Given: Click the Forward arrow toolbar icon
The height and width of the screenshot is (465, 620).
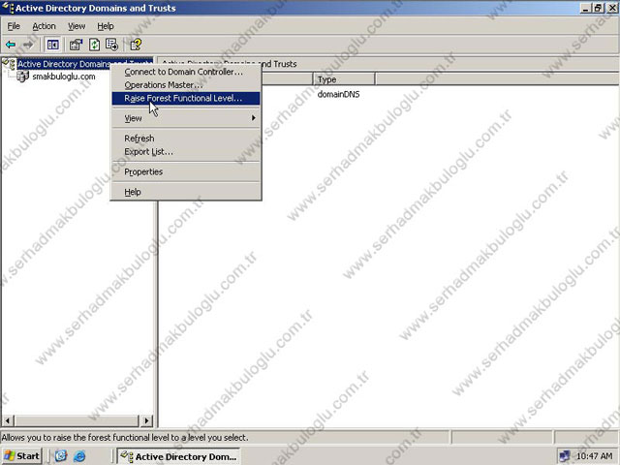Looking at the screenshot, I should click(28, 45).
